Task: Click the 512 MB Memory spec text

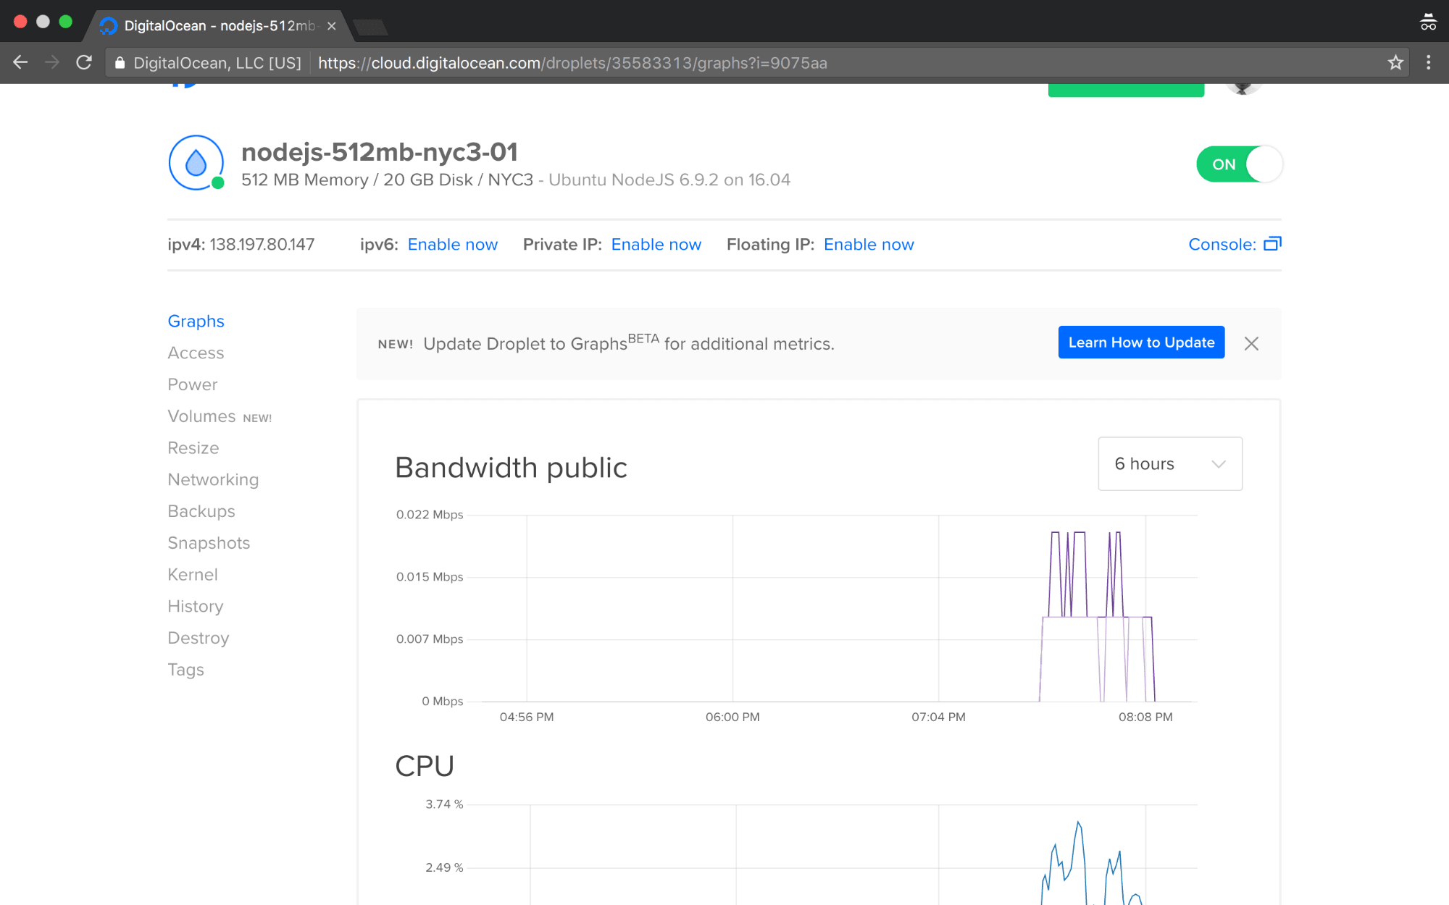Action: click(305, 180)
